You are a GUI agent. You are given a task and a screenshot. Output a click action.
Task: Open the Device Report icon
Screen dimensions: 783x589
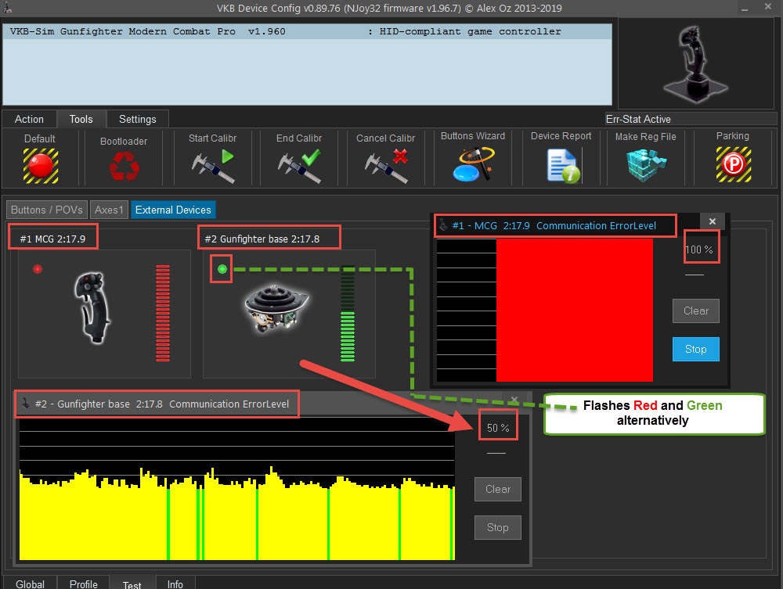click(x=563, y=166)
